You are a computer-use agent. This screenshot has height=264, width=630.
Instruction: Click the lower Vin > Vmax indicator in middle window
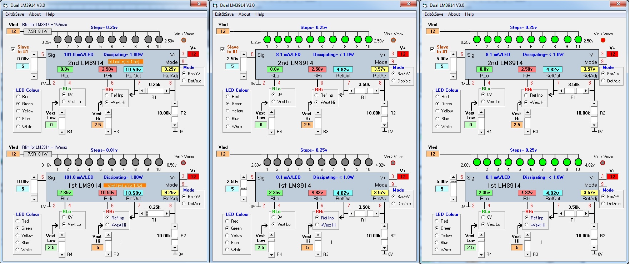point(393,163)
